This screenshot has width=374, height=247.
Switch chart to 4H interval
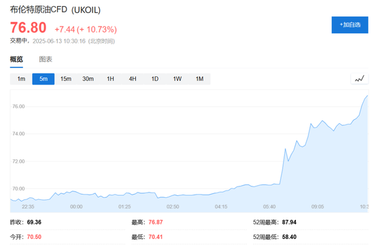133,79
